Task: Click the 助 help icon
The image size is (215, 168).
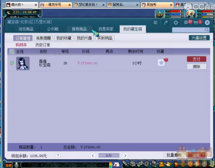Action: point(156,22)
